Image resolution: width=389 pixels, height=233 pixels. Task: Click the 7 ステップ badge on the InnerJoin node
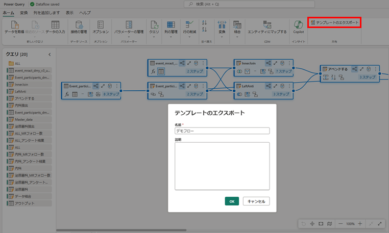(x=283, y=71)
